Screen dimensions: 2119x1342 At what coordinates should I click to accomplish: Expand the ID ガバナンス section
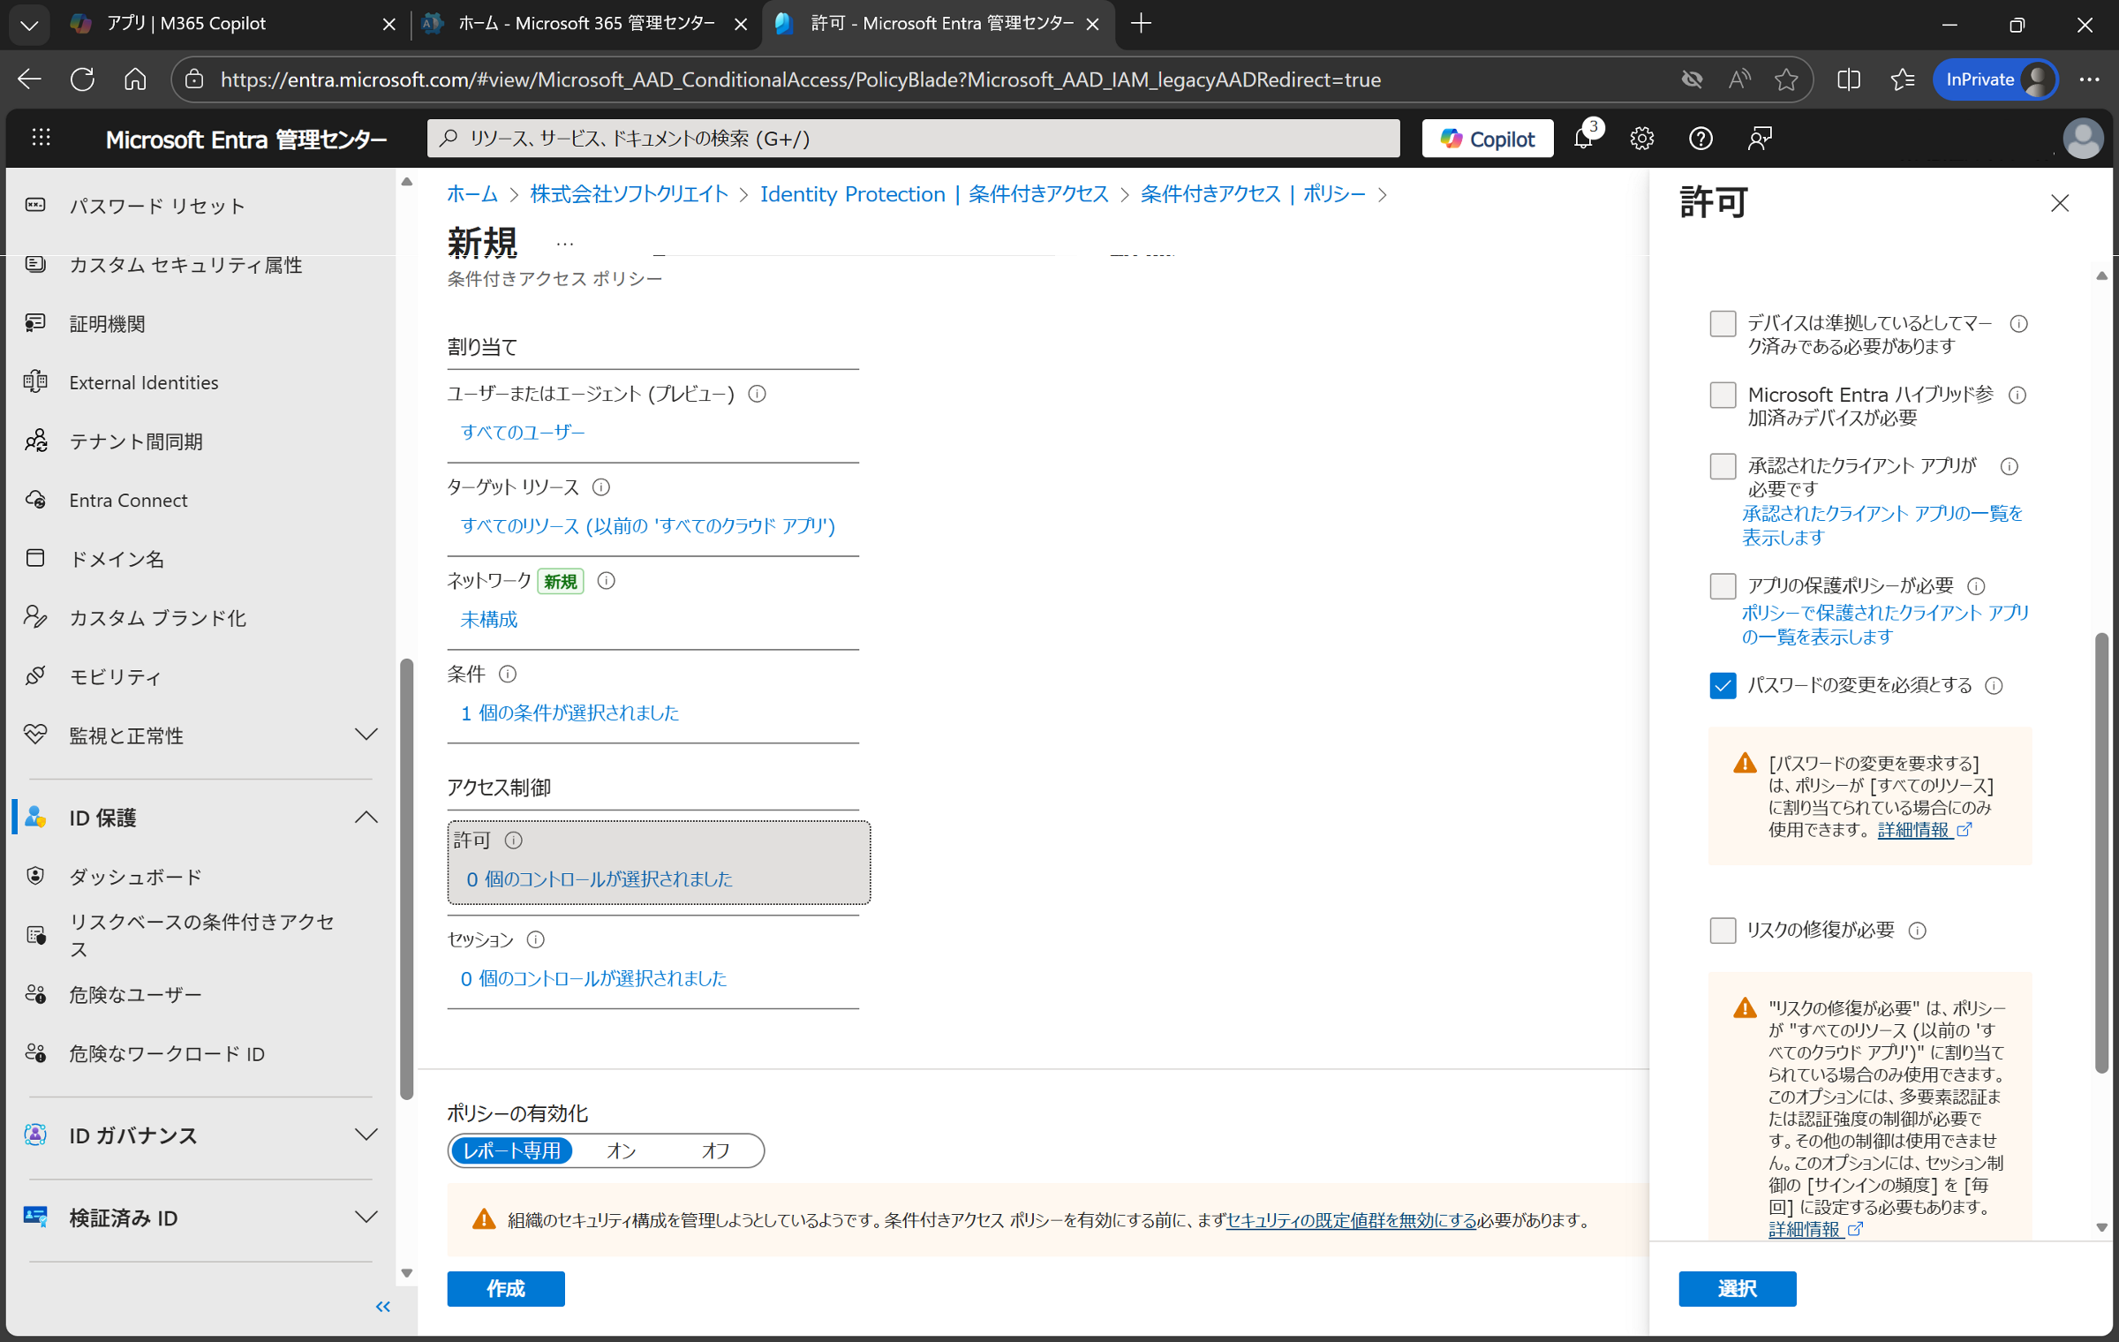coord(366,1135)
